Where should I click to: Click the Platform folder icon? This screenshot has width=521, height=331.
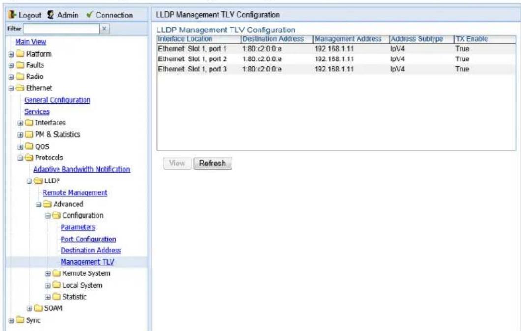coord(20,54)
